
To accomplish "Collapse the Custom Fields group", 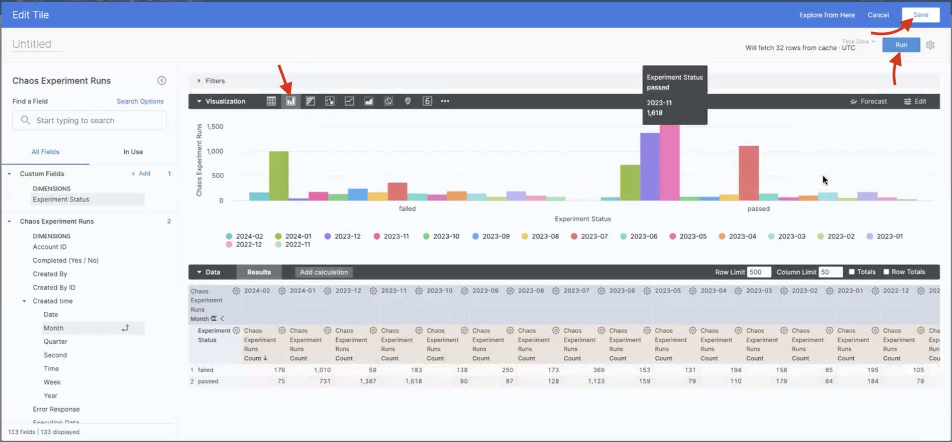I will click(9, 174).
